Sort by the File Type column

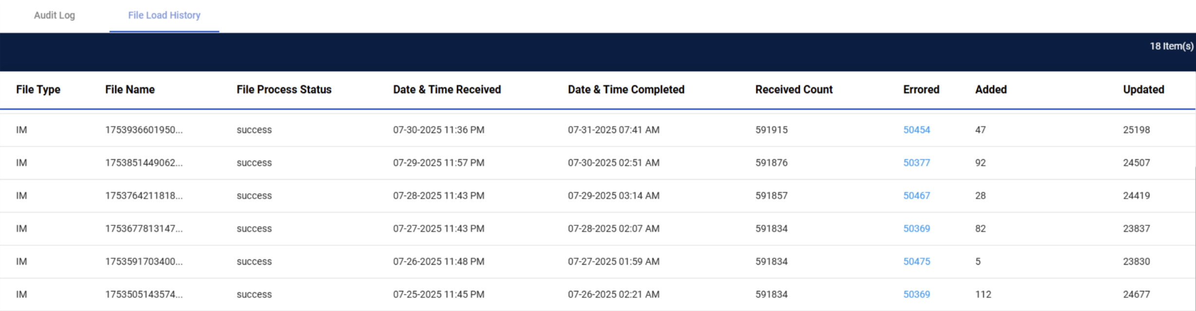click(x=38, y=89)
